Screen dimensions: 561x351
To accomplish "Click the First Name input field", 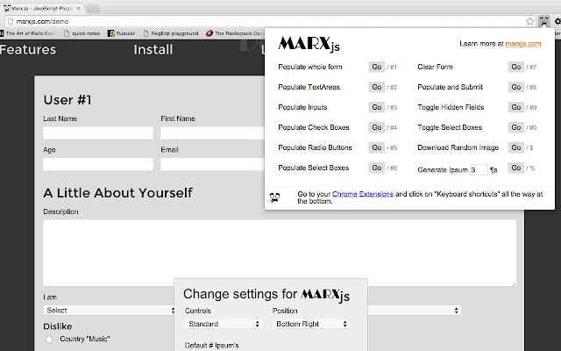I will point(213,133).
